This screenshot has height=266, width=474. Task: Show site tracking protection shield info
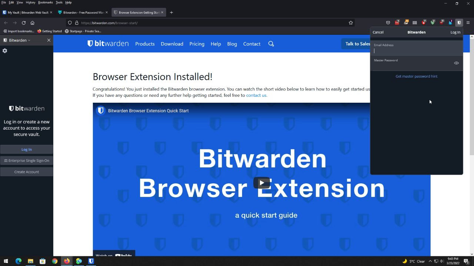coord(70,23)
